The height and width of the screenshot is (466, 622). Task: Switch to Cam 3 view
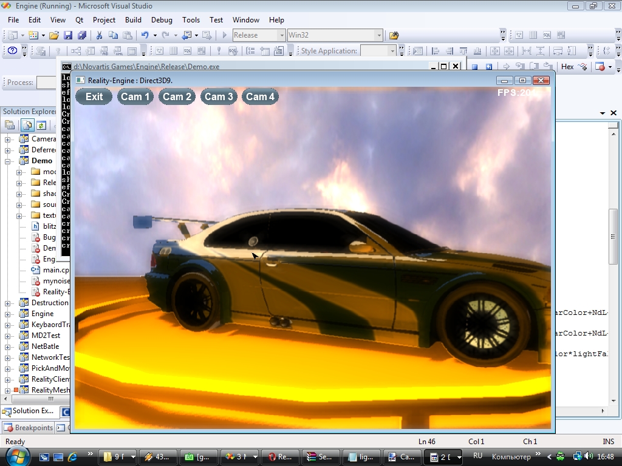(x=218, y=96)
